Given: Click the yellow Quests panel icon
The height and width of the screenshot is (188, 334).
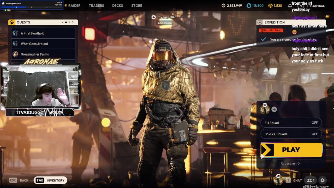Looking at the screenshot, I should 12,22.
